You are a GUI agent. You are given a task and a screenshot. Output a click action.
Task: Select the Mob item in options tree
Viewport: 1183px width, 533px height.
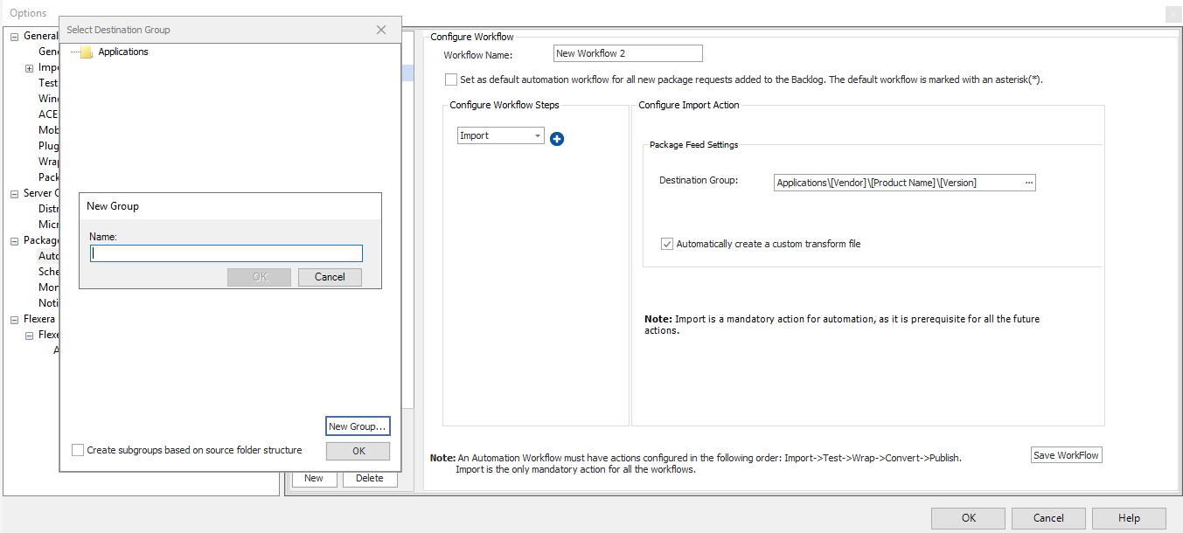point(48,131)
